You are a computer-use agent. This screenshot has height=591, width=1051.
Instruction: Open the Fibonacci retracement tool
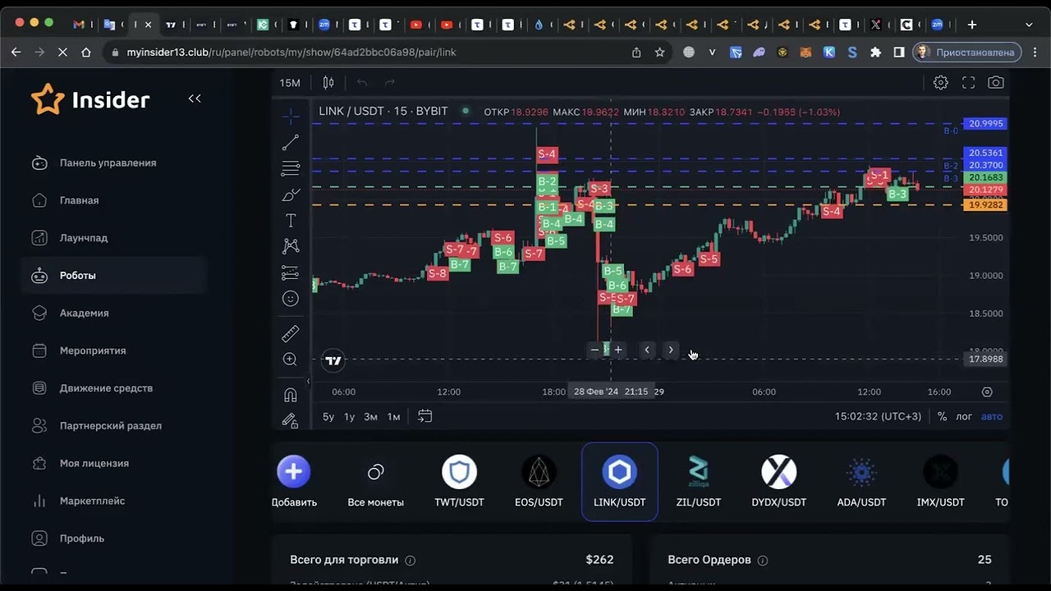[291, 168]
